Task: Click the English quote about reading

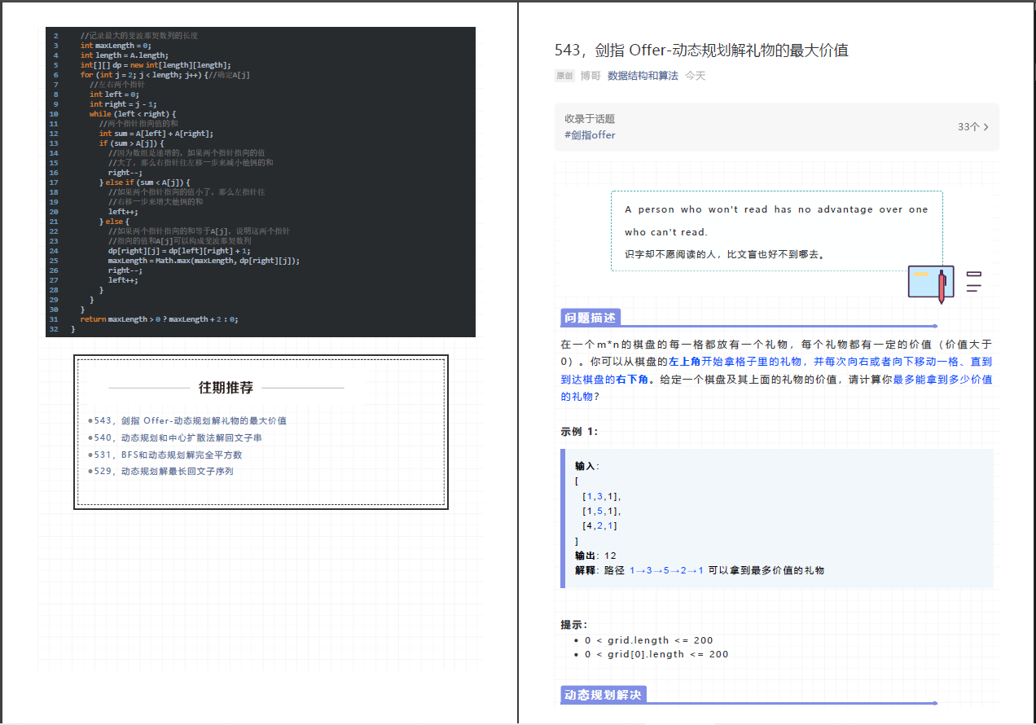Action: point(776,221)
